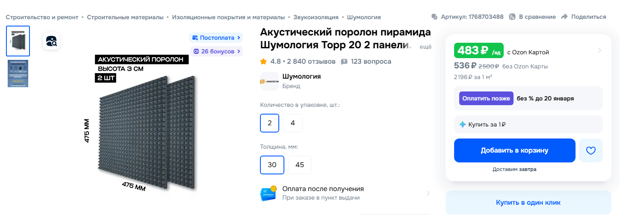Open the 26 бонусов badge
Screen dimensions: 620x215
coord(216,51)
